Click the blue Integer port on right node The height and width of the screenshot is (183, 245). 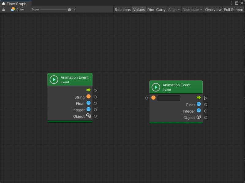click(199, 111)
